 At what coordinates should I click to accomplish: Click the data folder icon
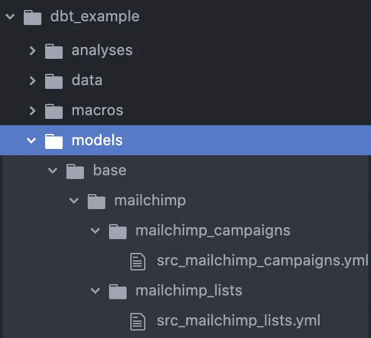coord(54,81)
